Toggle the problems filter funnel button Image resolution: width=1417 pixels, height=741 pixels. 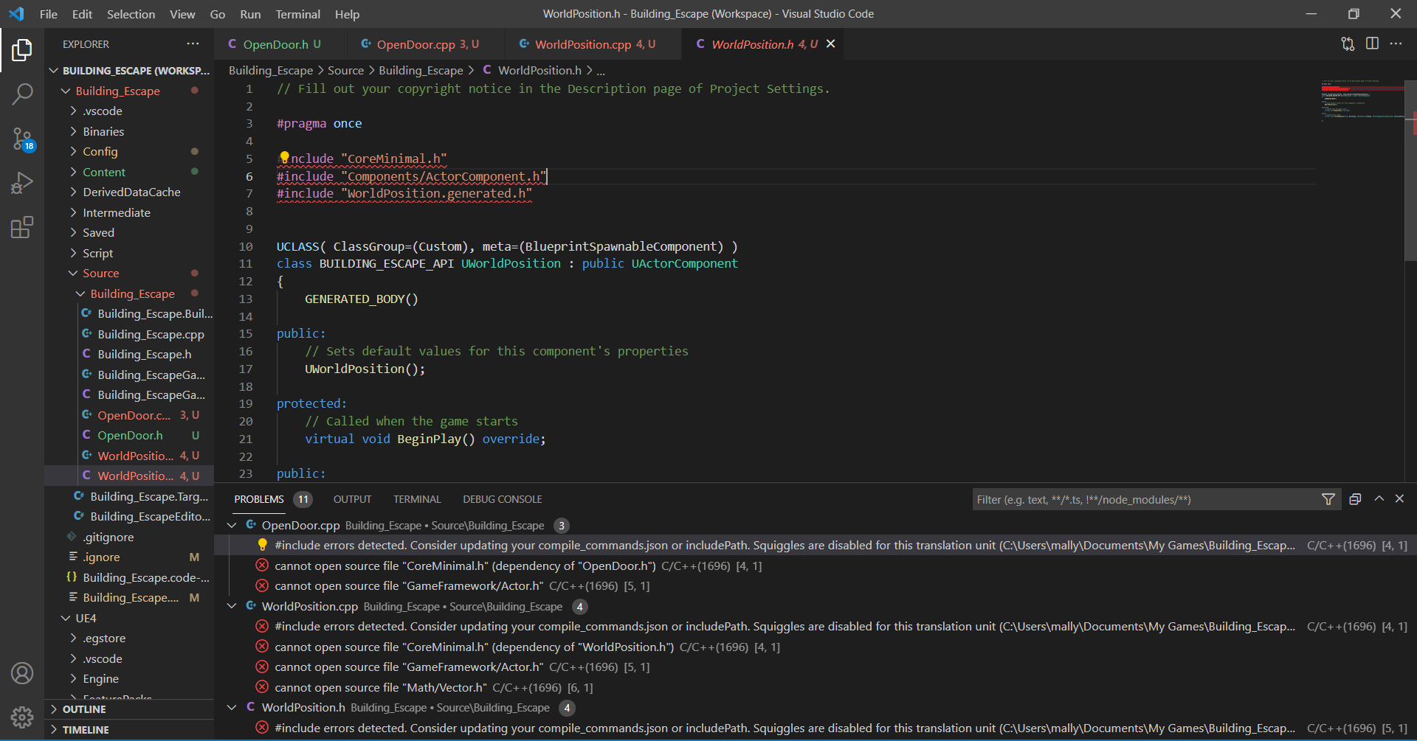[1328, 499]
